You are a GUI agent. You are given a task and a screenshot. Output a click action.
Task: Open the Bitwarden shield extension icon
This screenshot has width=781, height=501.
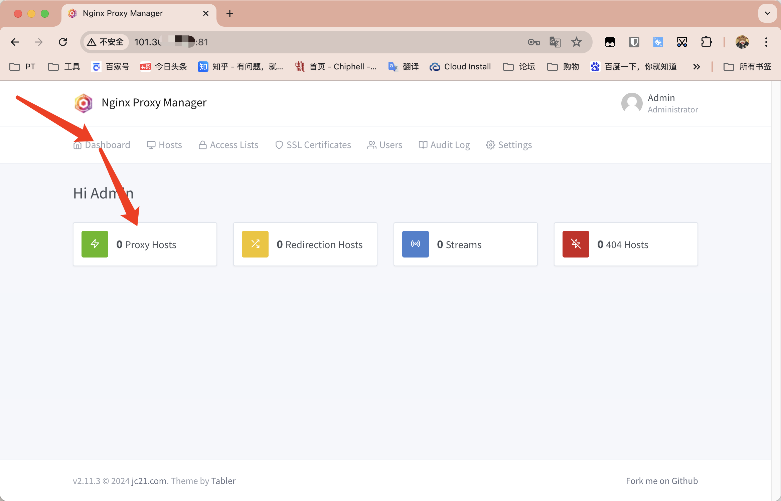(634, 42)
